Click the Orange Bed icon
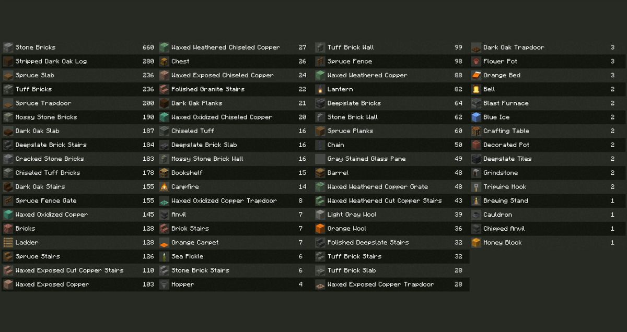Screen dimensions: 627x332 coord(476,75)
